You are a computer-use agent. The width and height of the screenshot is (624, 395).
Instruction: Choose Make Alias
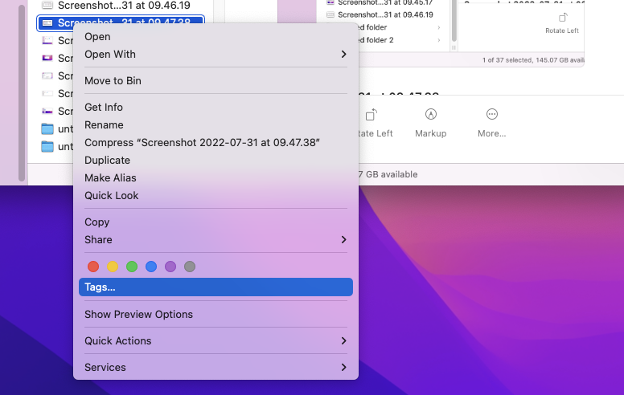(x=216, y=178)
